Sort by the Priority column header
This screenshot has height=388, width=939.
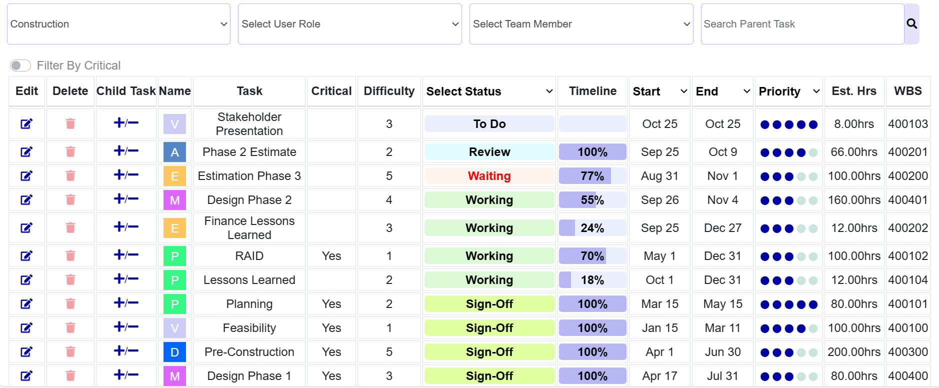pos(788,91)
